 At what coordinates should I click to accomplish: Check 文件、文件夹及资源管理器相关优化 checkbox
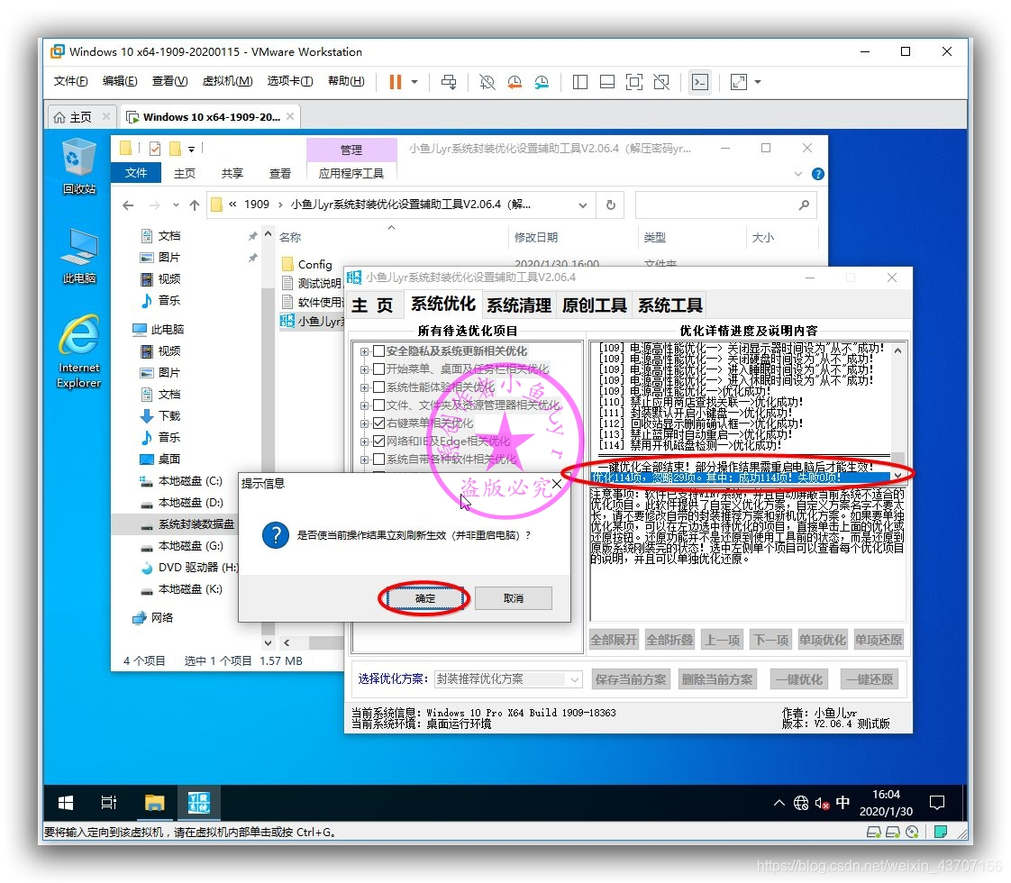(x=379, y=405)
